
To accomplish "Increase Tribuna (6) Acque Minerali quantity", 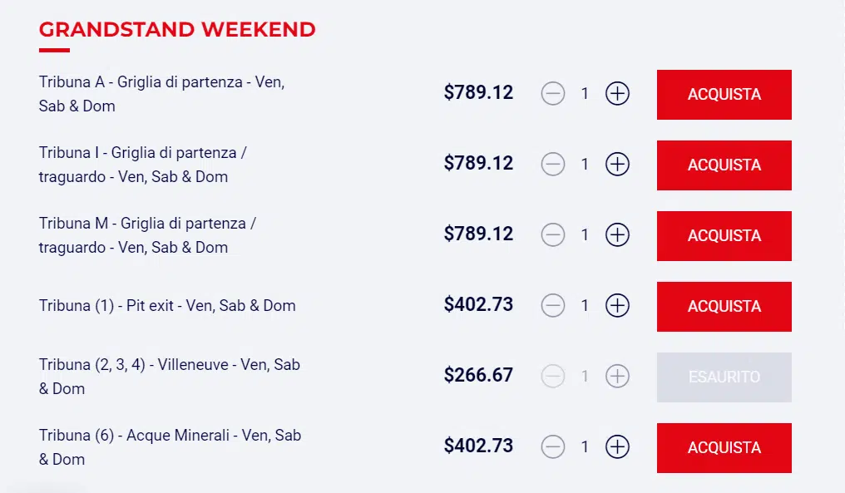I will pyautogui.click(x=617, y=446).
